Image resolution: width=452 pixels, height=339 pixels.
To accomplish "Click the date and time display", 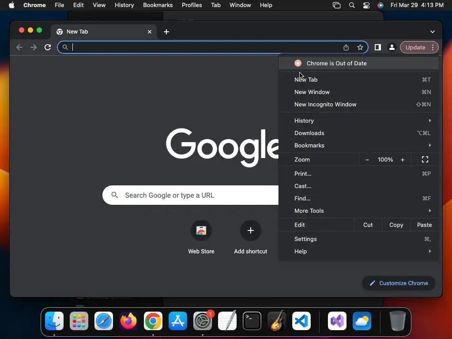I will (417, 5).
